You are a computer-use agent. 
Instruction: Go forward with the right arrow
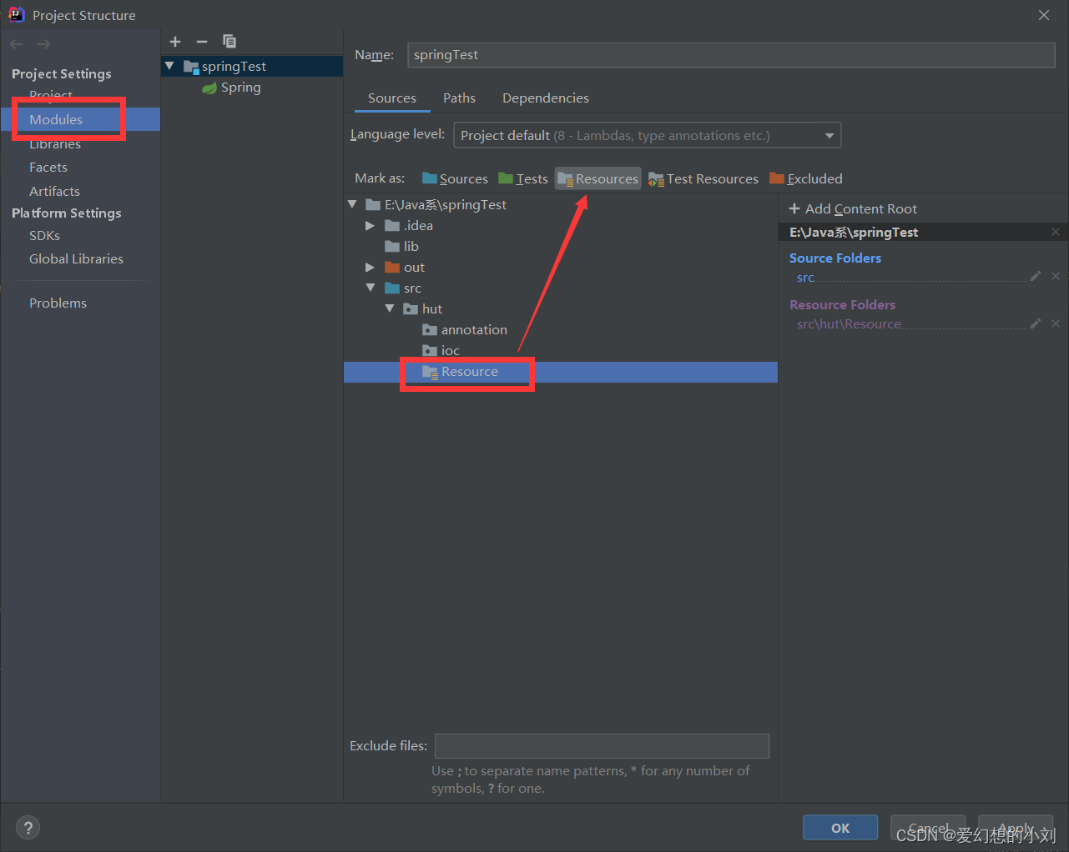(x=43, y=44)
